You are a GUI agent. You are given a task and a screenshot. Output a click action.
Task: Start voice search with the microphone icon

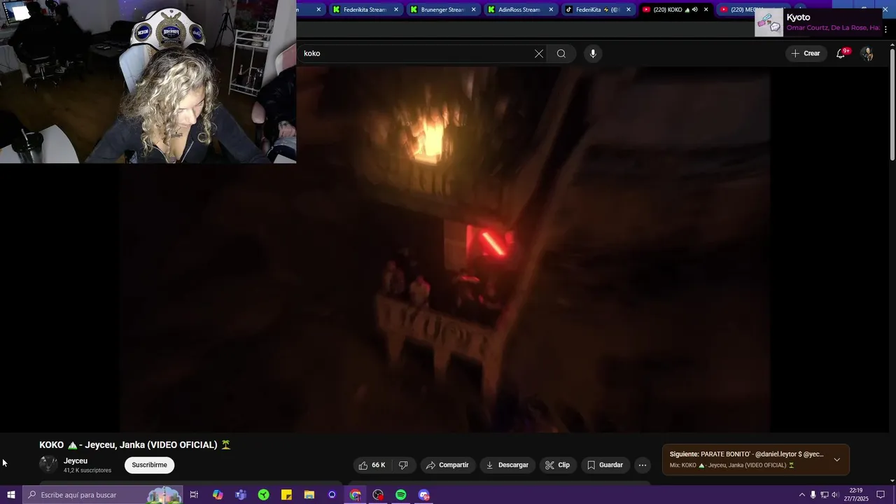click(x=593, y=54)
